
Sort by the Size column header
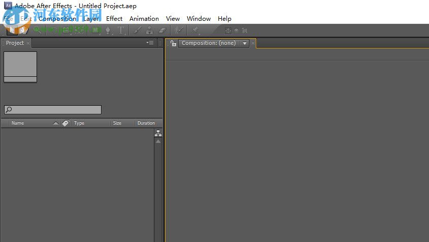tap(117, 123)
